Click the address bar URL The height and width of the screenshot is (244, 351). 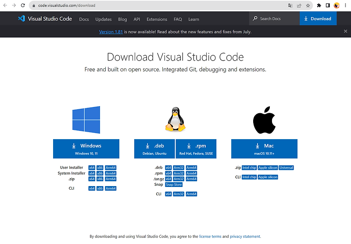(67, 5)
